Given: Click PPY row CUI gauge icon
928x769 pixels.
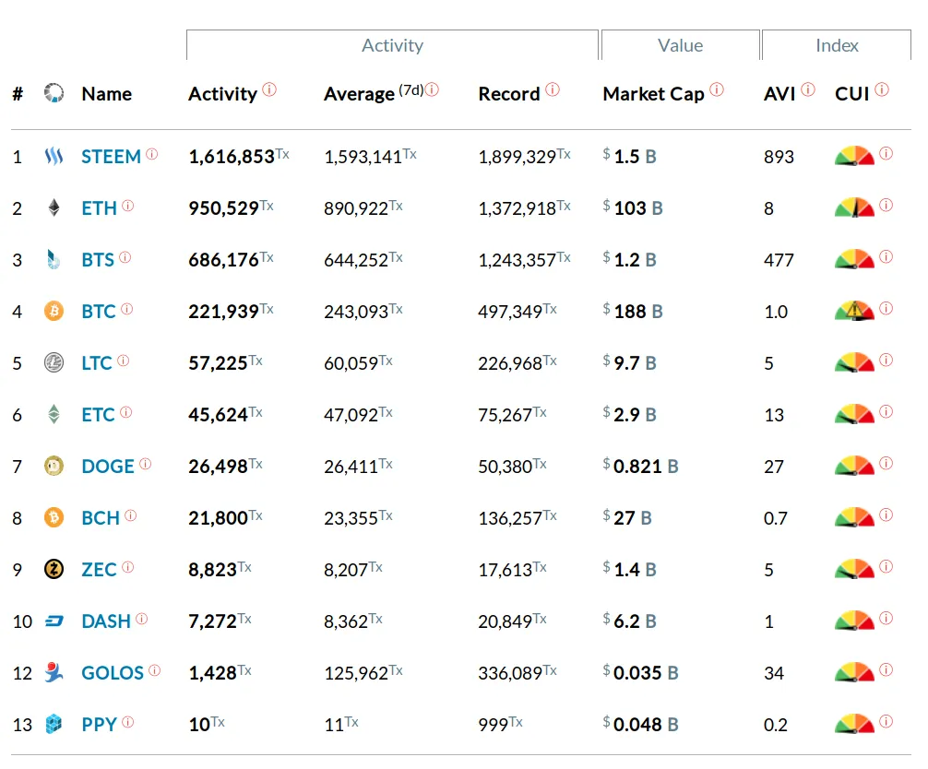Looking at the screenshot, I should [x=854, y=724].
